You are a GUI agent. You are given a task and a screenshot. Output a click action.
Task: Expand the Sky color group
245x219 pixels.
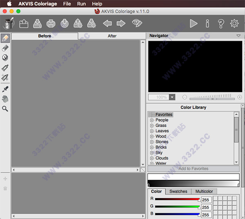coord(151,153)
